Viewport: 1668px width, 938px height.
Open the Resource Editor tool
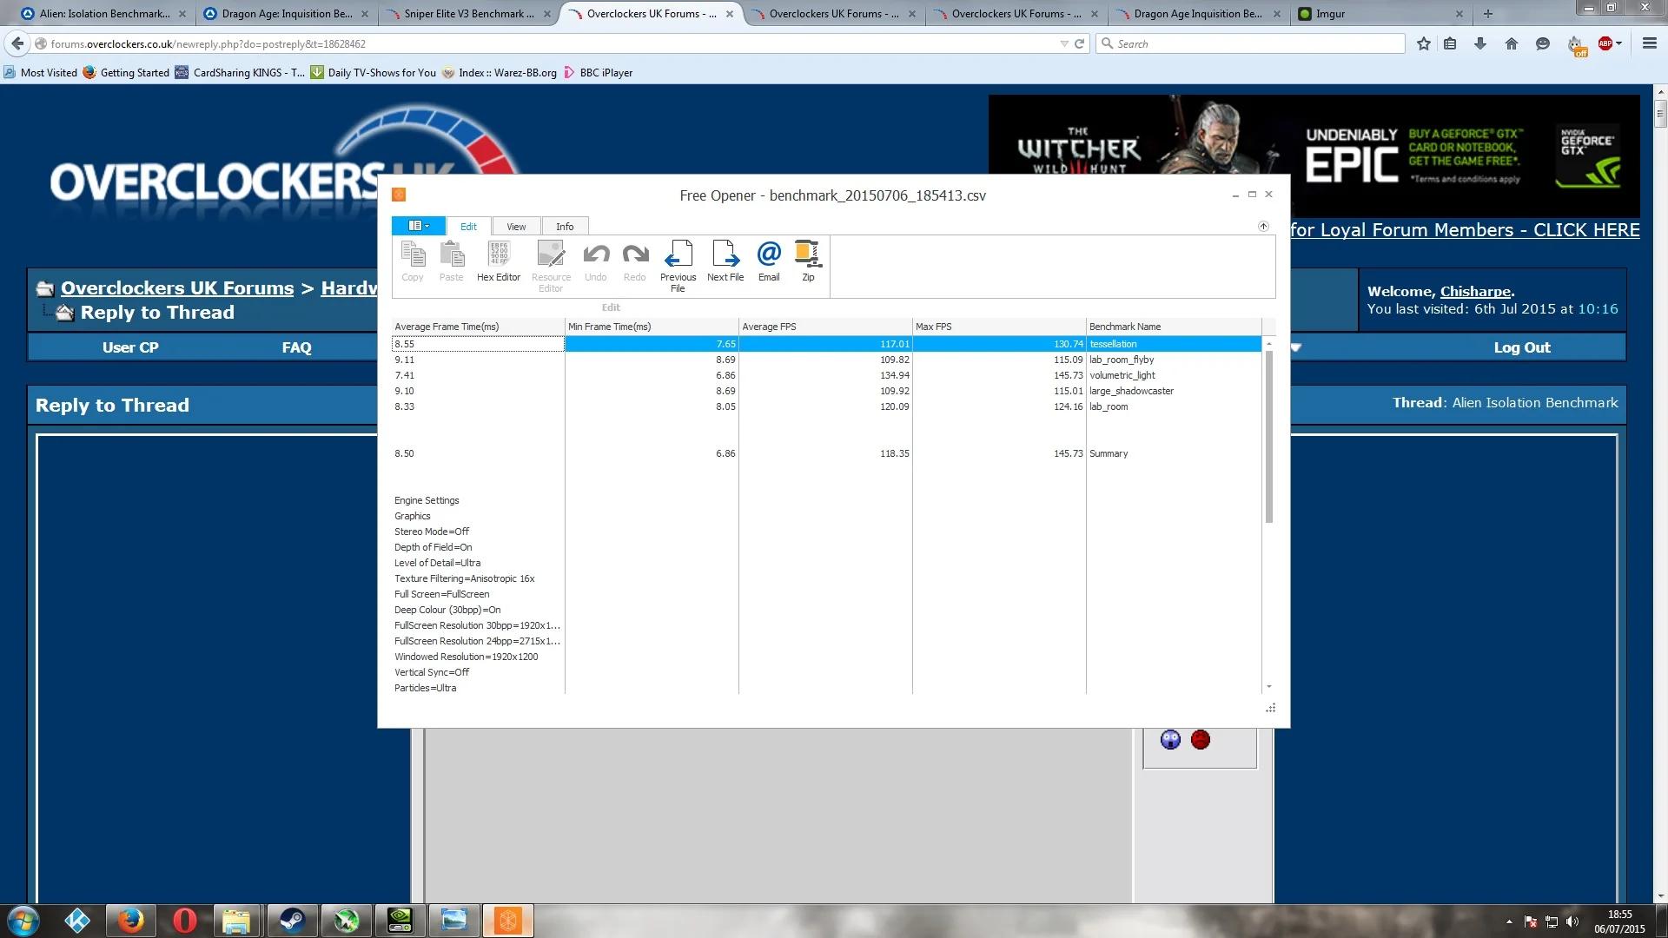tap(551, 266)
